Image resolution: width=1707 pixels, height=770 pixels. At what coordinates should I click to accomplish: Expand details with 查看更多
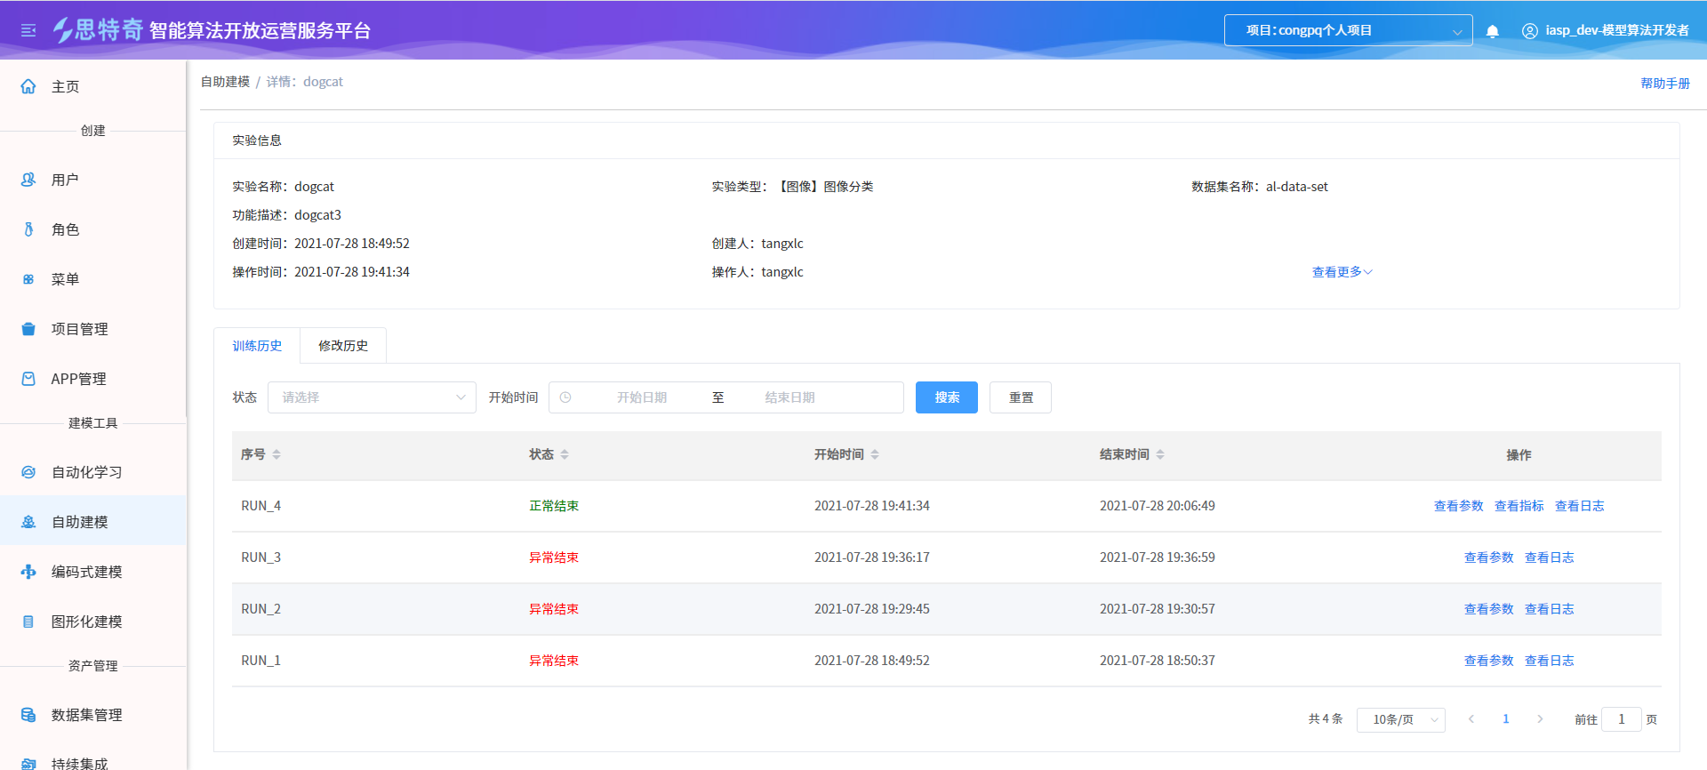(x=1342, y=272)
